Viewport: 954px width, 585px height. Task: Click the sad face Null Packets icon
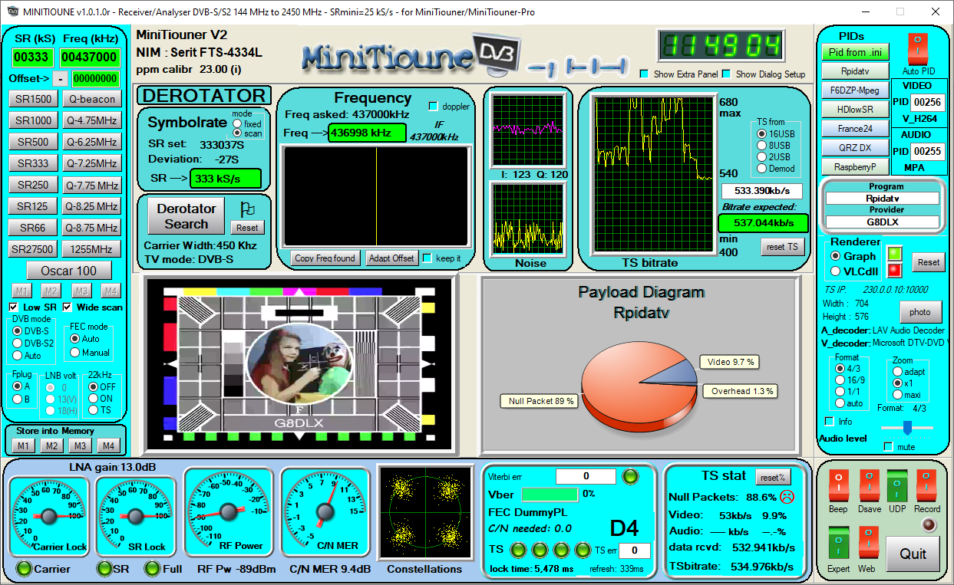[x=787, y=496]
